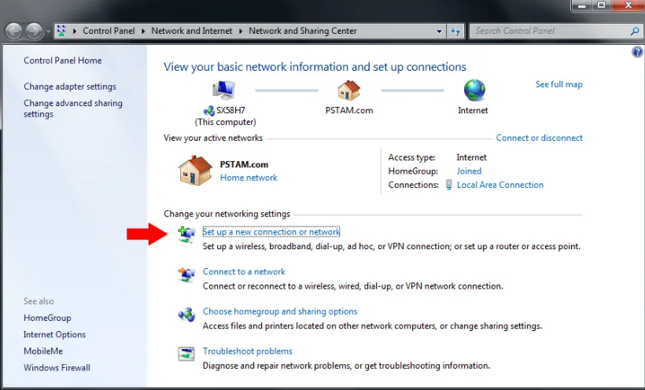This screenshot has height=390, width=645.
Task: Click the Troubleshoot problems icon
Action: coord(186,354)
